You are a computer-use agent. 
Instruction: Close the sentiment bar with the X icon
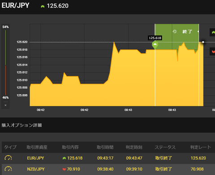tap(5, 105)
